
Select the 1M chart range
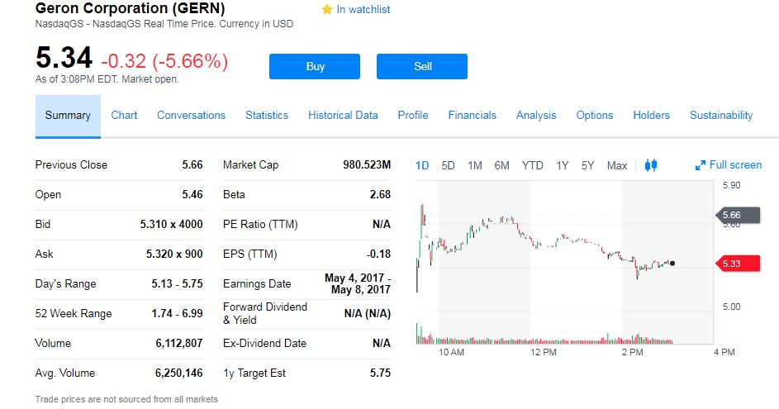(475, 165)
